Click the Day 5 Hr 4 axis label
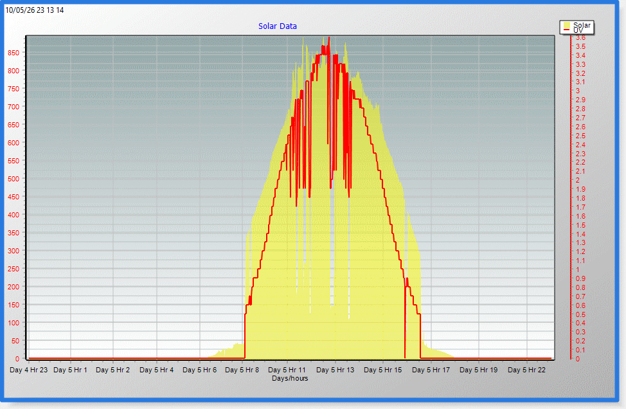This screenshot has width=626, height=409. 157,370
